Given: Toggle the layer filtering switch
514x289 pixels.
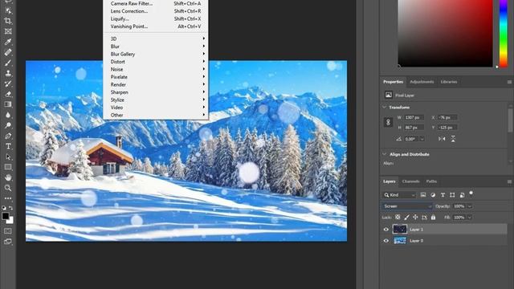Looking at the screenshot, I should click(x=471, y=193).
